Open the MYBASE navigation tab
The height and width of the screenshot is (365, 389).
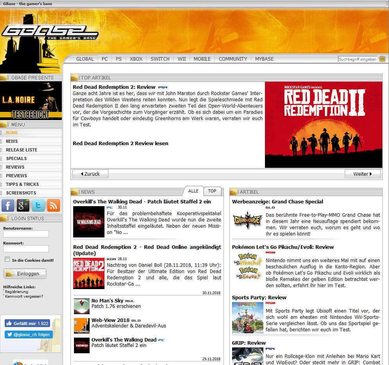265,59
